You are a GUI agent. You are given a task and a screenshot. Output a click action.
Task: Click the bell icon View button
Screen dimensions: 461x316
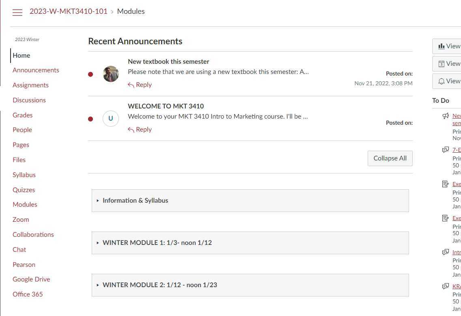tap(447, 81)
